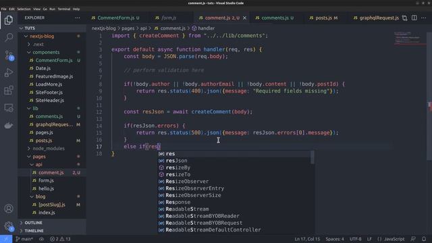
Task: Change indentation via Spaces: 4
Action: (335, 239)
